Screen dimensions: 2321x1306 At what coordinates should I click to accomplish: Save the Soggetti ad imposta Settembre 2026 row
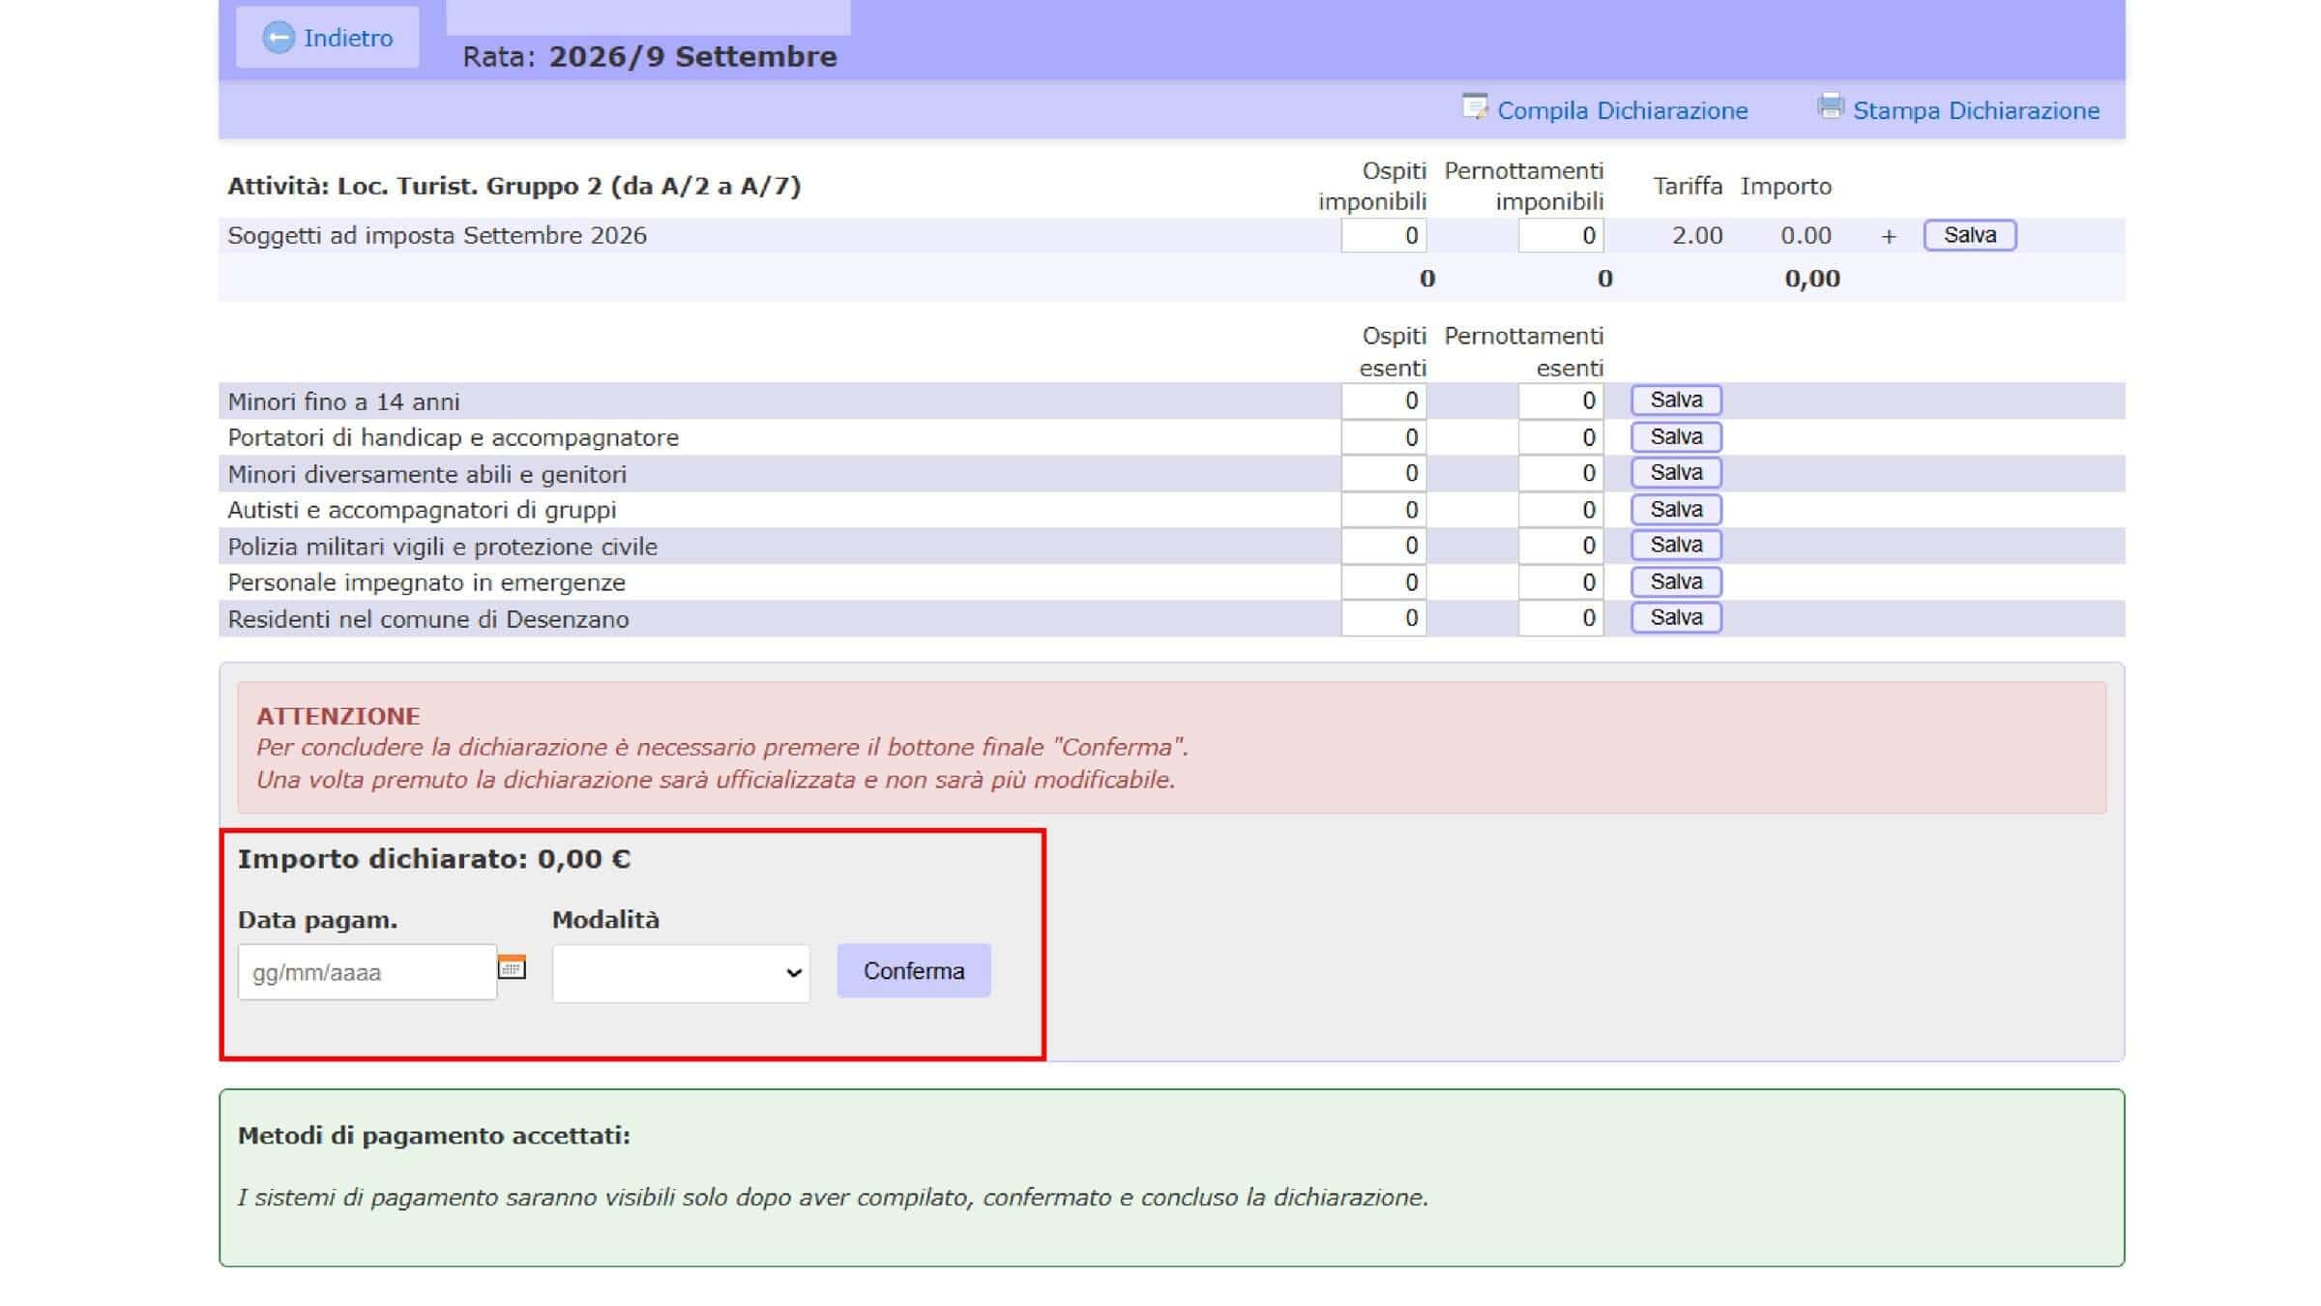point(1970,235)
